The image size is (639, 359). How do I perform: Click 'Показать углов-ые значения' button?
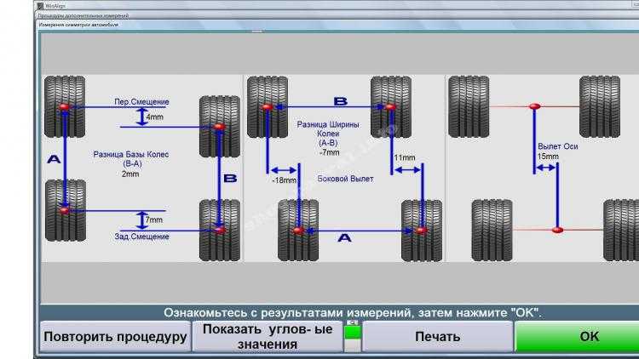pyautogui.click(x=268, y=337)
